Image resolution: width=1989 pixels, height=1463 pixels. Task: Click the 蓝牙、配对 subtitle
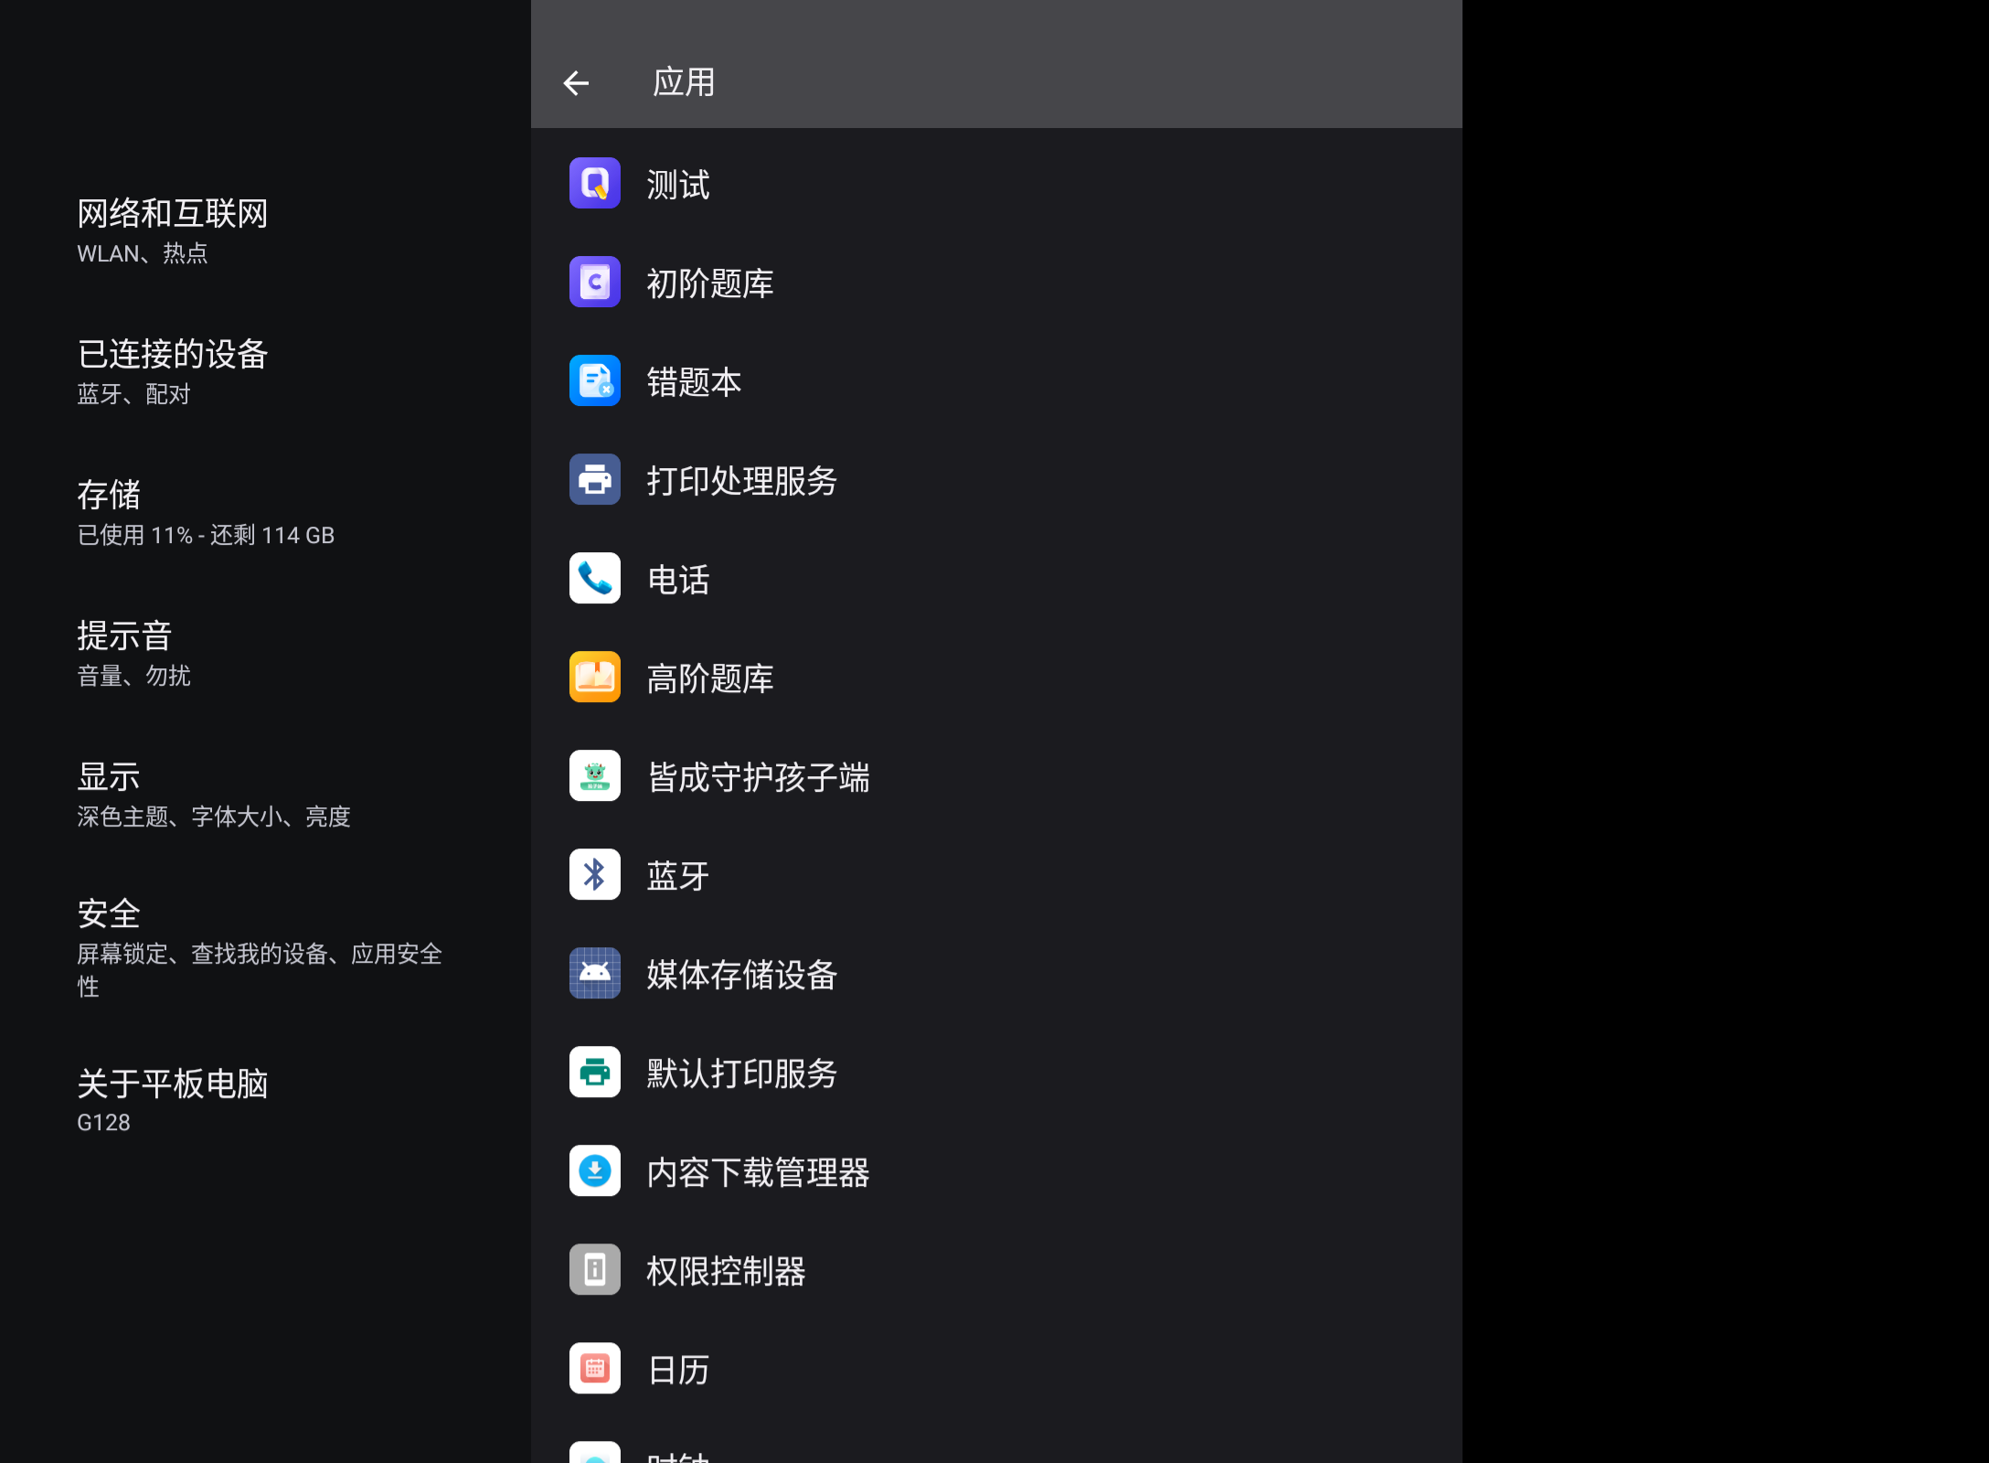pos(133,394)
